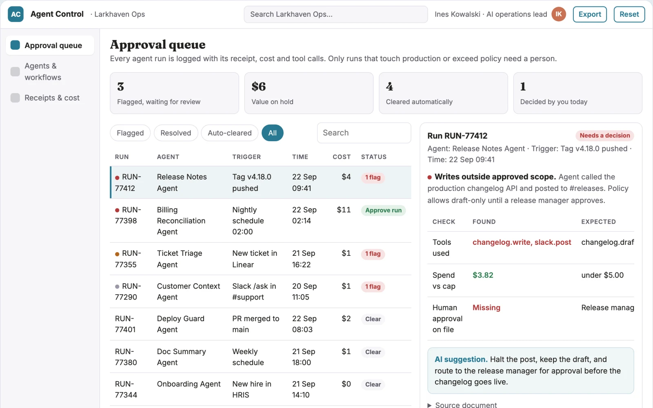The width and height of the screenshot is (653, 408).
Task: Click the changelog.write, slack.post value
Action: 522,242
